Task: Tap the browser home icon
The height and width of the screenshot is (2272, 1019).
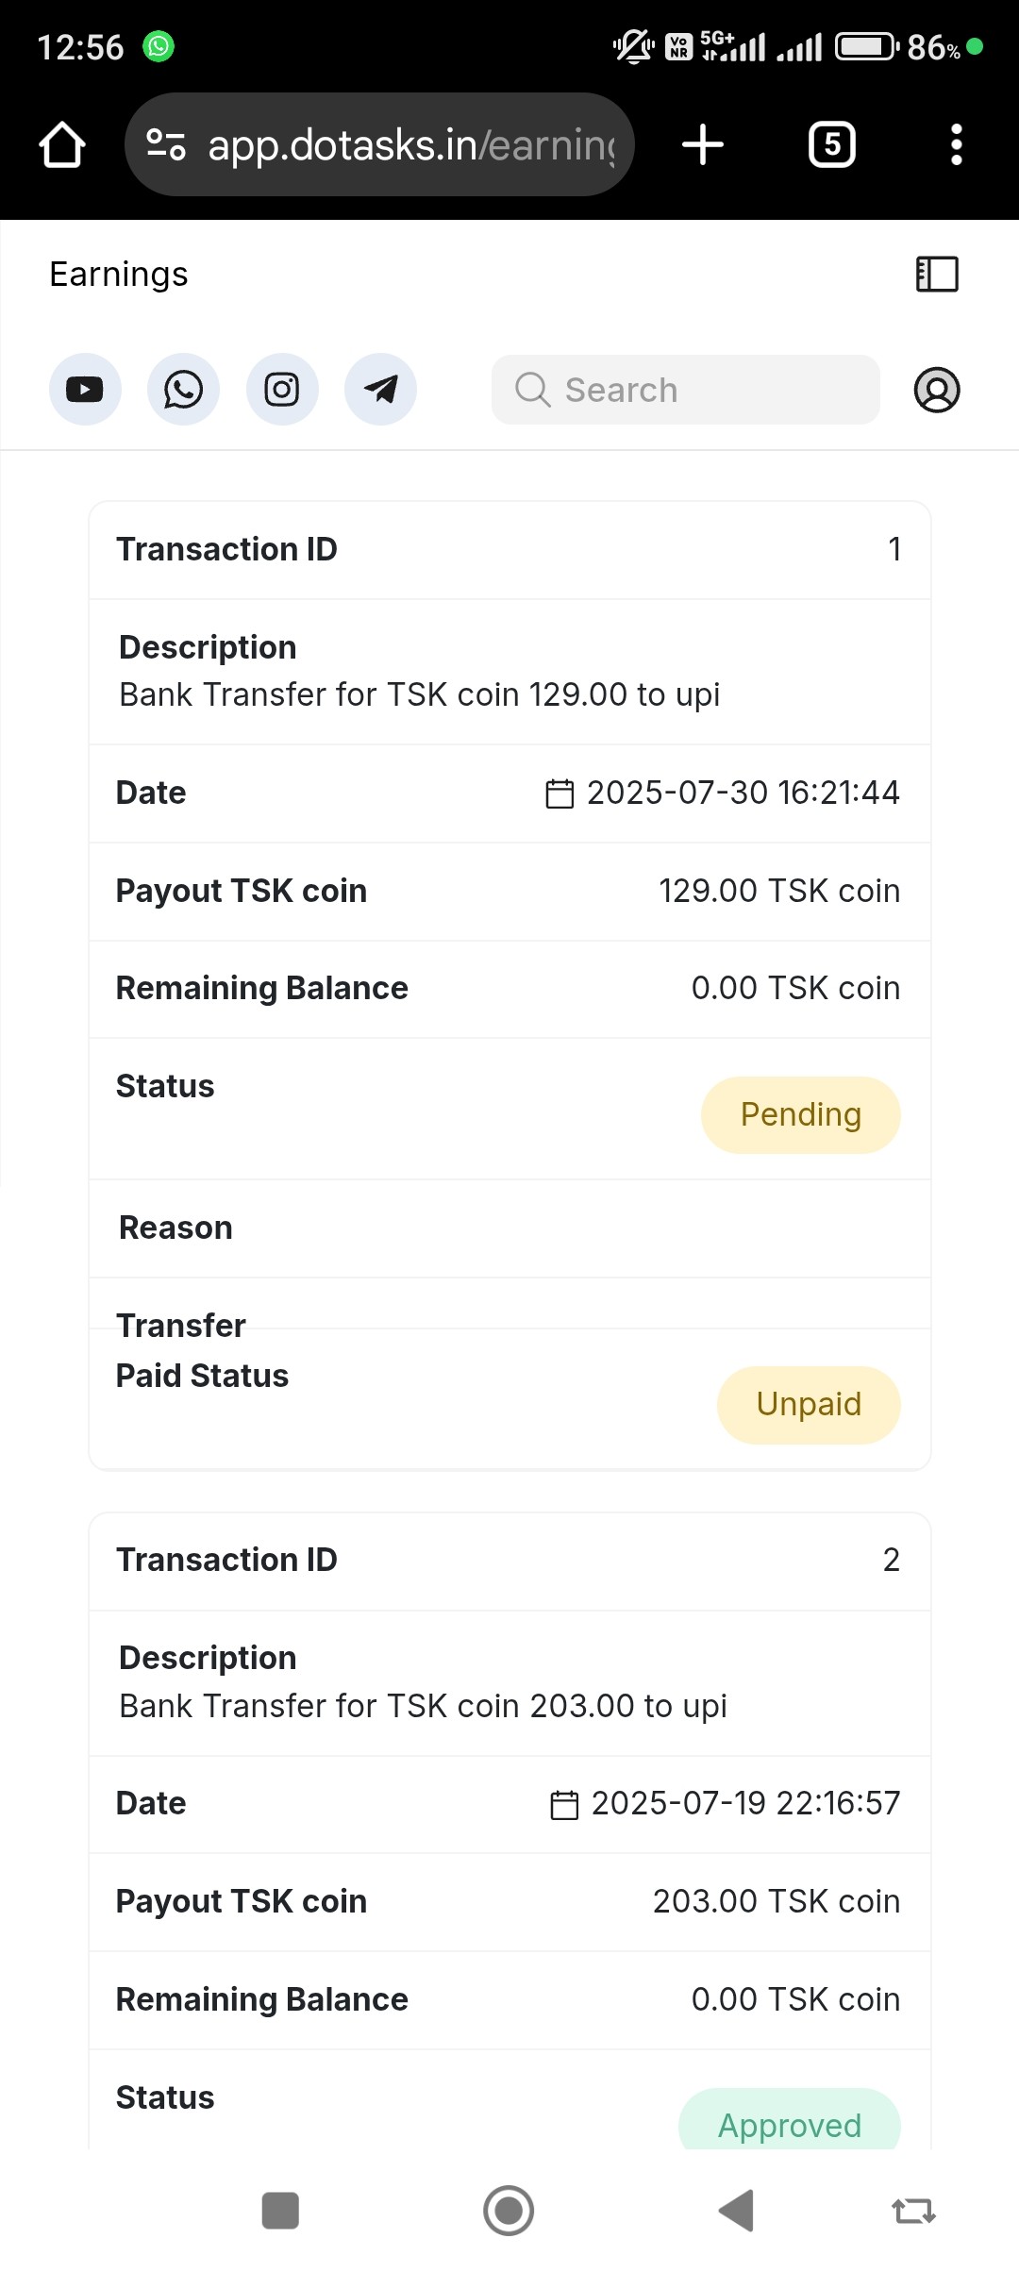Action: (62, 145)
